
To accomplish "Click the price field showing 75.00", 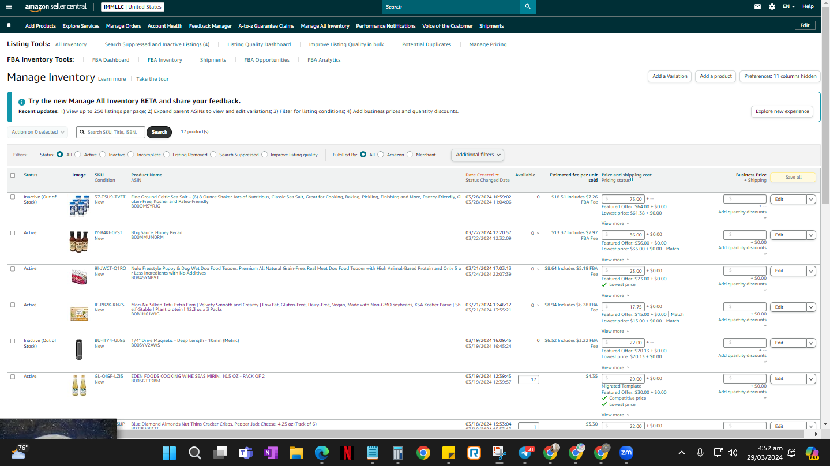I will pyautogui.click(x=623, y=199).
